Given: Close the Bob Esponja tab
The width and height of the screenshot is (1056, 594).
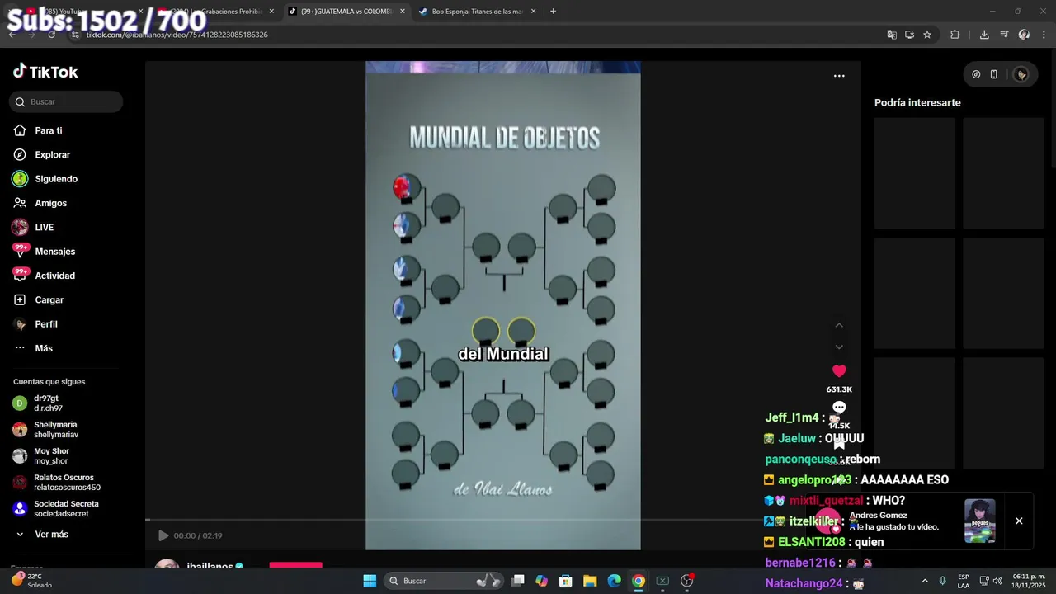Looking at the screenshot, I should click(533, 12).
